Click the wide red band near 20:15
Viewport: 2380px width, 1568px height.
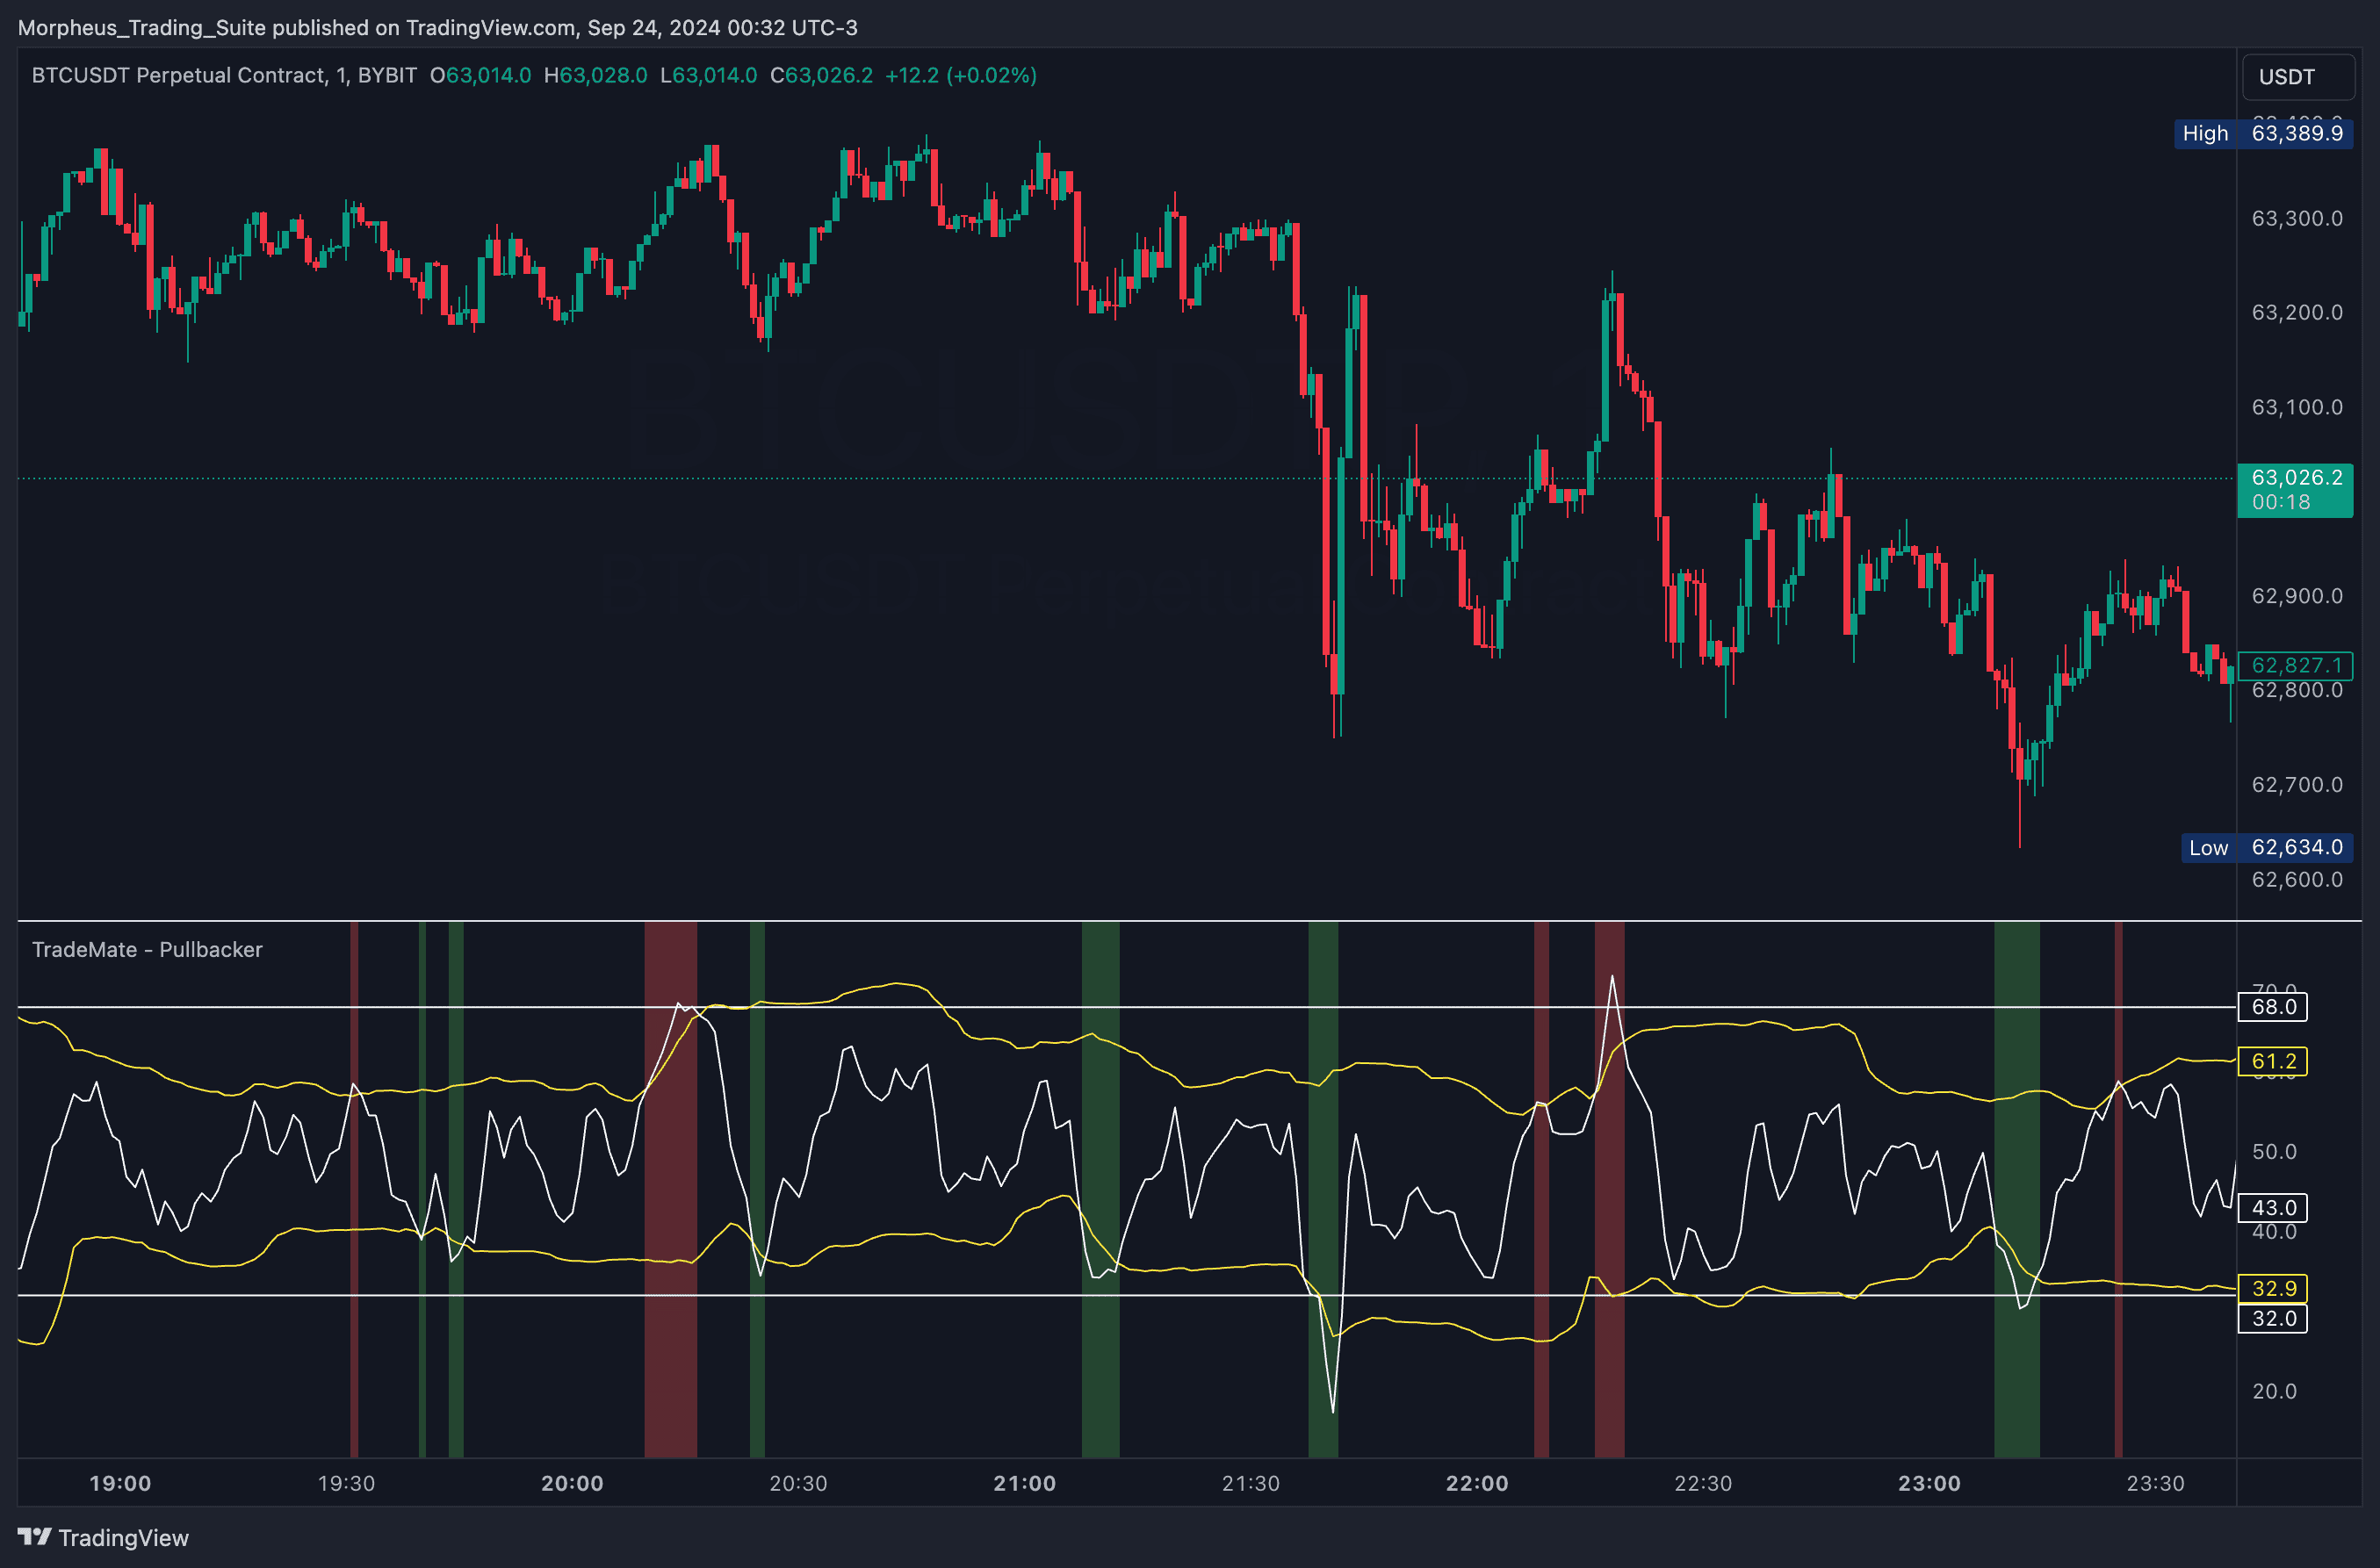670,1190
